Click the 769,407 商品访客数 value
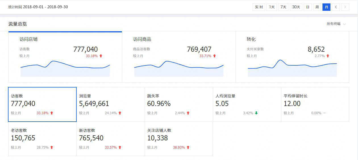This screenshot has width=358, height=160. (199, 49)
